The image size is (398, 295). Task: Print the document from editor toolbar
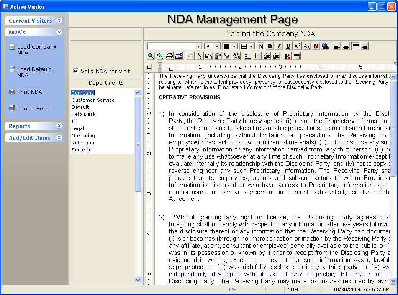click(169, 56)
